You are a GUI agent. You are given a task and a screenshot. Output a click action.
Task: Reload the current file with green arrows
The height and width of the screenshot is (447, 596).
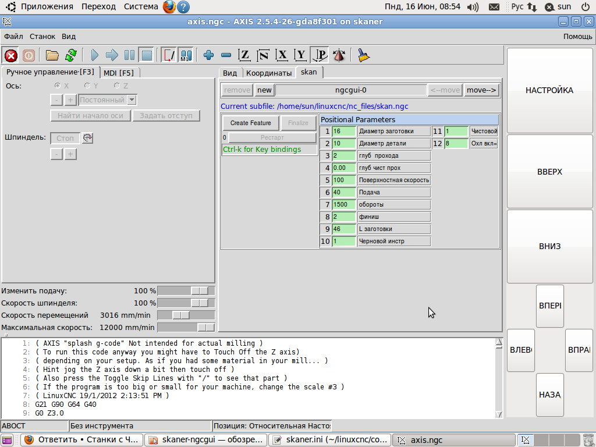[70, 55]
